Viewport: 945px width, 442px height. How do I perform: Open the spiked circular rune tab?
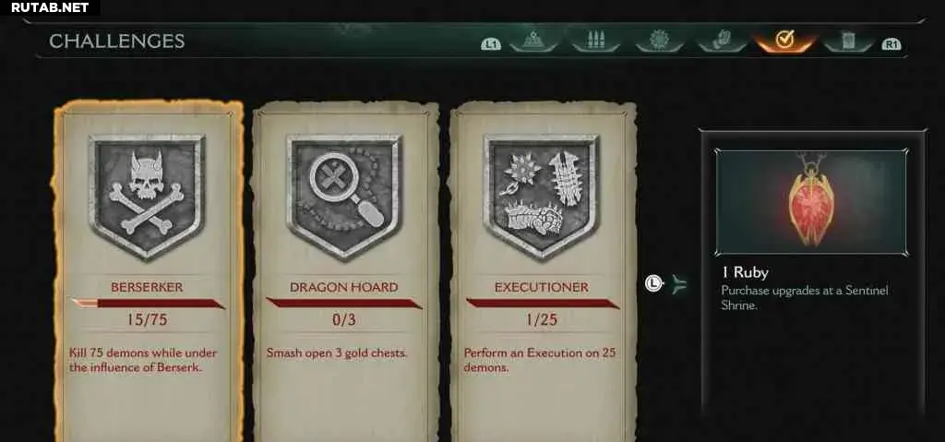coord(659,41)
